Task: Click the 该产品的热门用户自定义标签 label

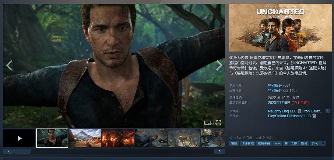Action: coord(251,138)
